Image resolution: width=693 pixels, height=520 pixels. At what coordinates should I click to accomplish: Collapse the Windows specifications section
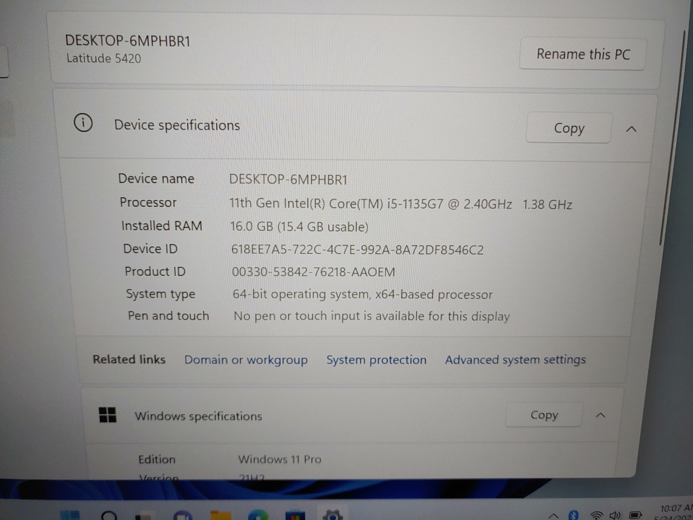coord(600,415)
